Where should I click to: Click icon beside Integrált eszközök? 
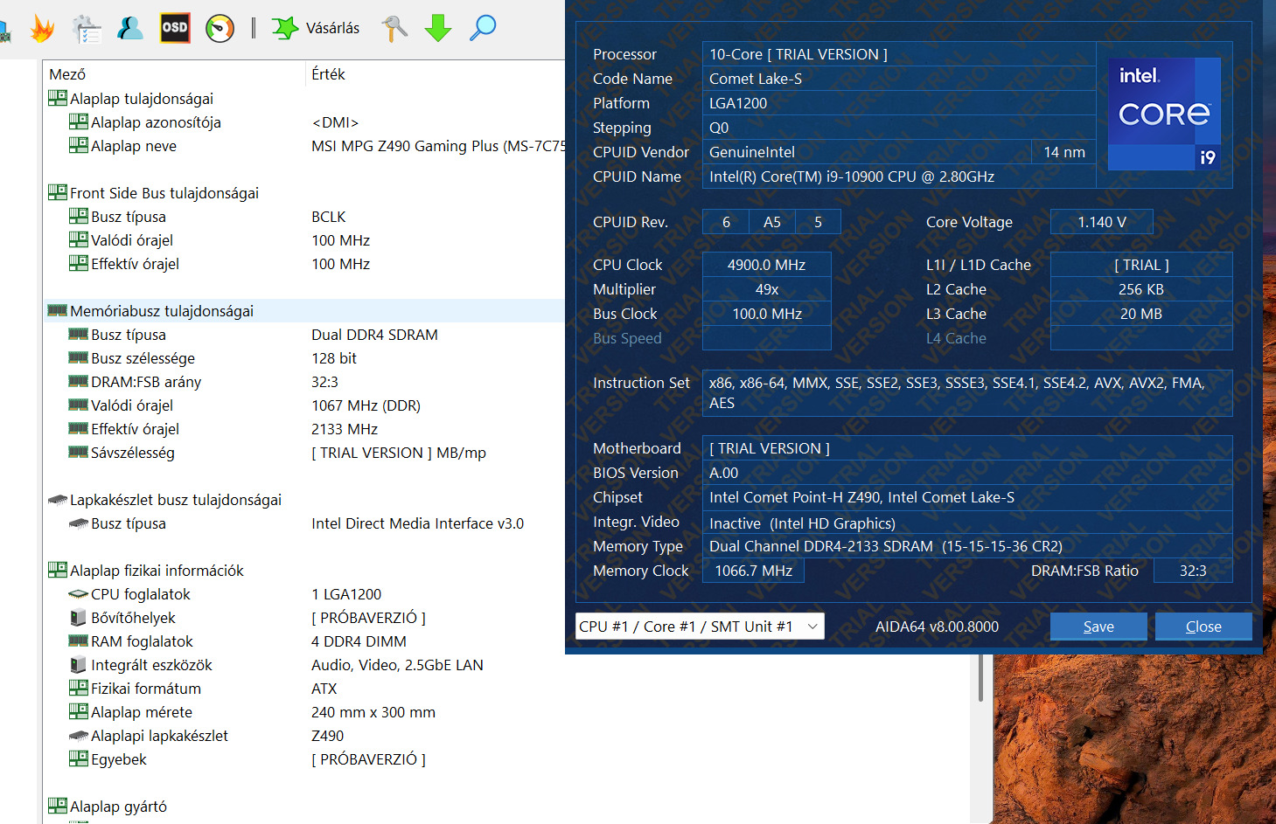tap(79, 665)
